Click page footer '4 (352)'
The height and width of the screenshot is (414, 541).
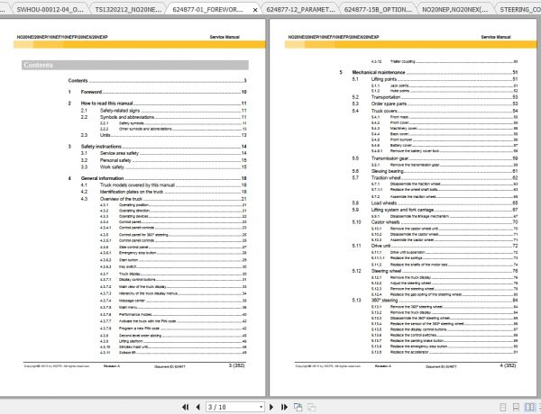(508, 365)
